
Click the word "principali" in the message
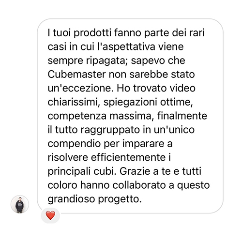click(x=69, y=171)
